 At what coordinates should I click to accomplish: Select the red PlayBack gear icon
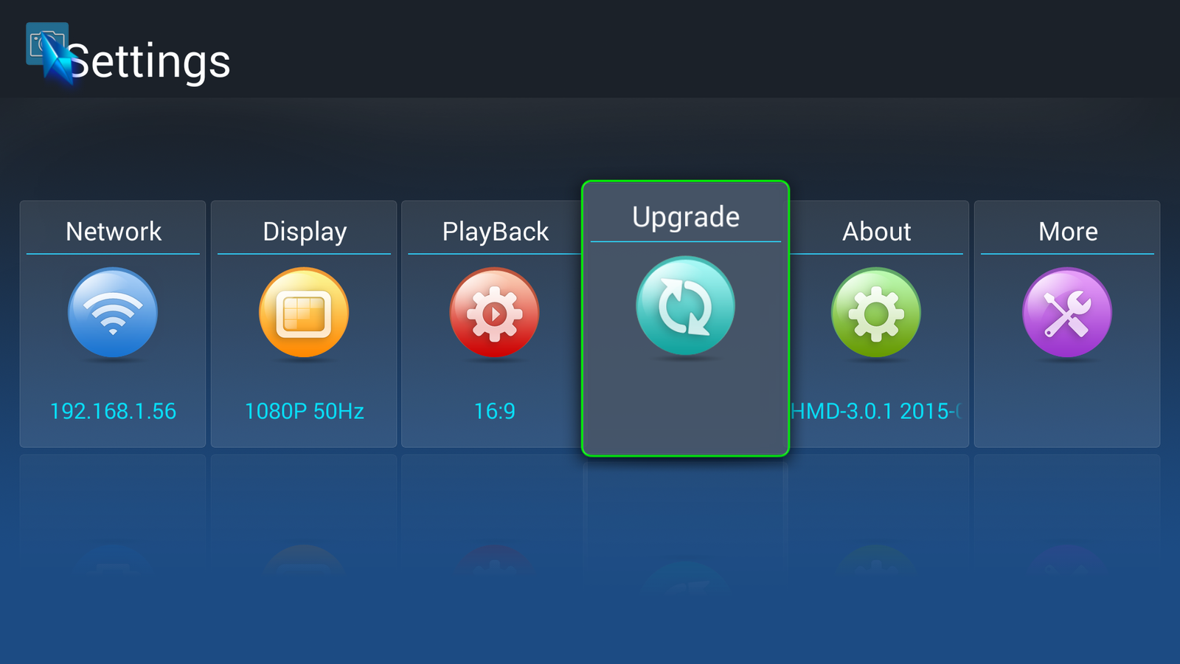point(494,312)
